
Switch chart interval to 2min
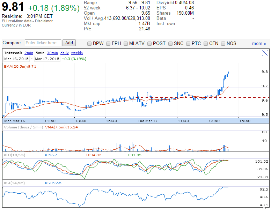(x=29, y=53)
